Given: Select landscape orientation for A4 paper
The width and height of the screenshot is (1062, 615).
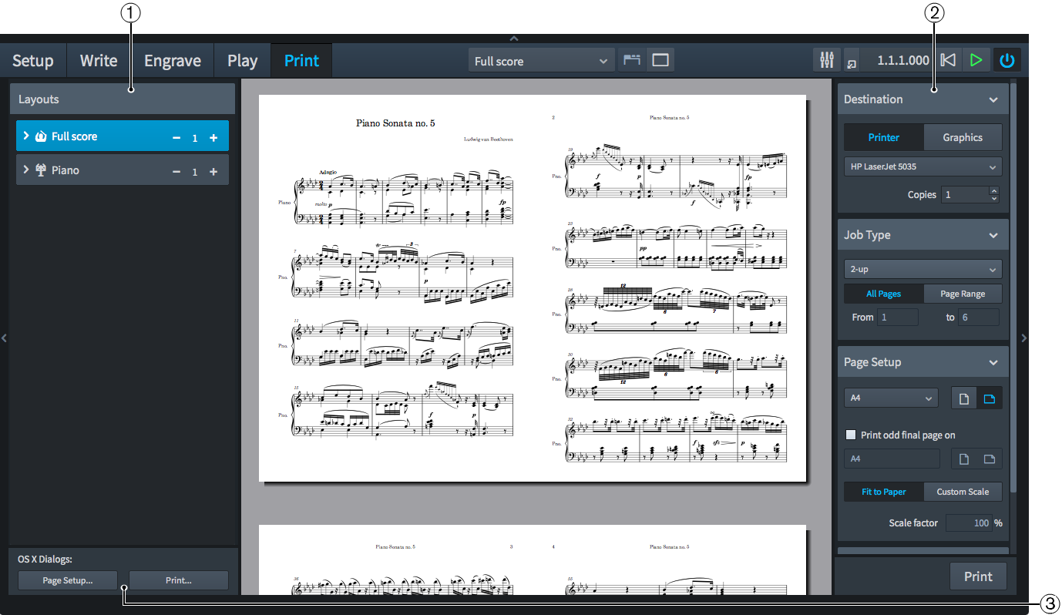Looking at the screenshot, I should (x=990, y=398).
